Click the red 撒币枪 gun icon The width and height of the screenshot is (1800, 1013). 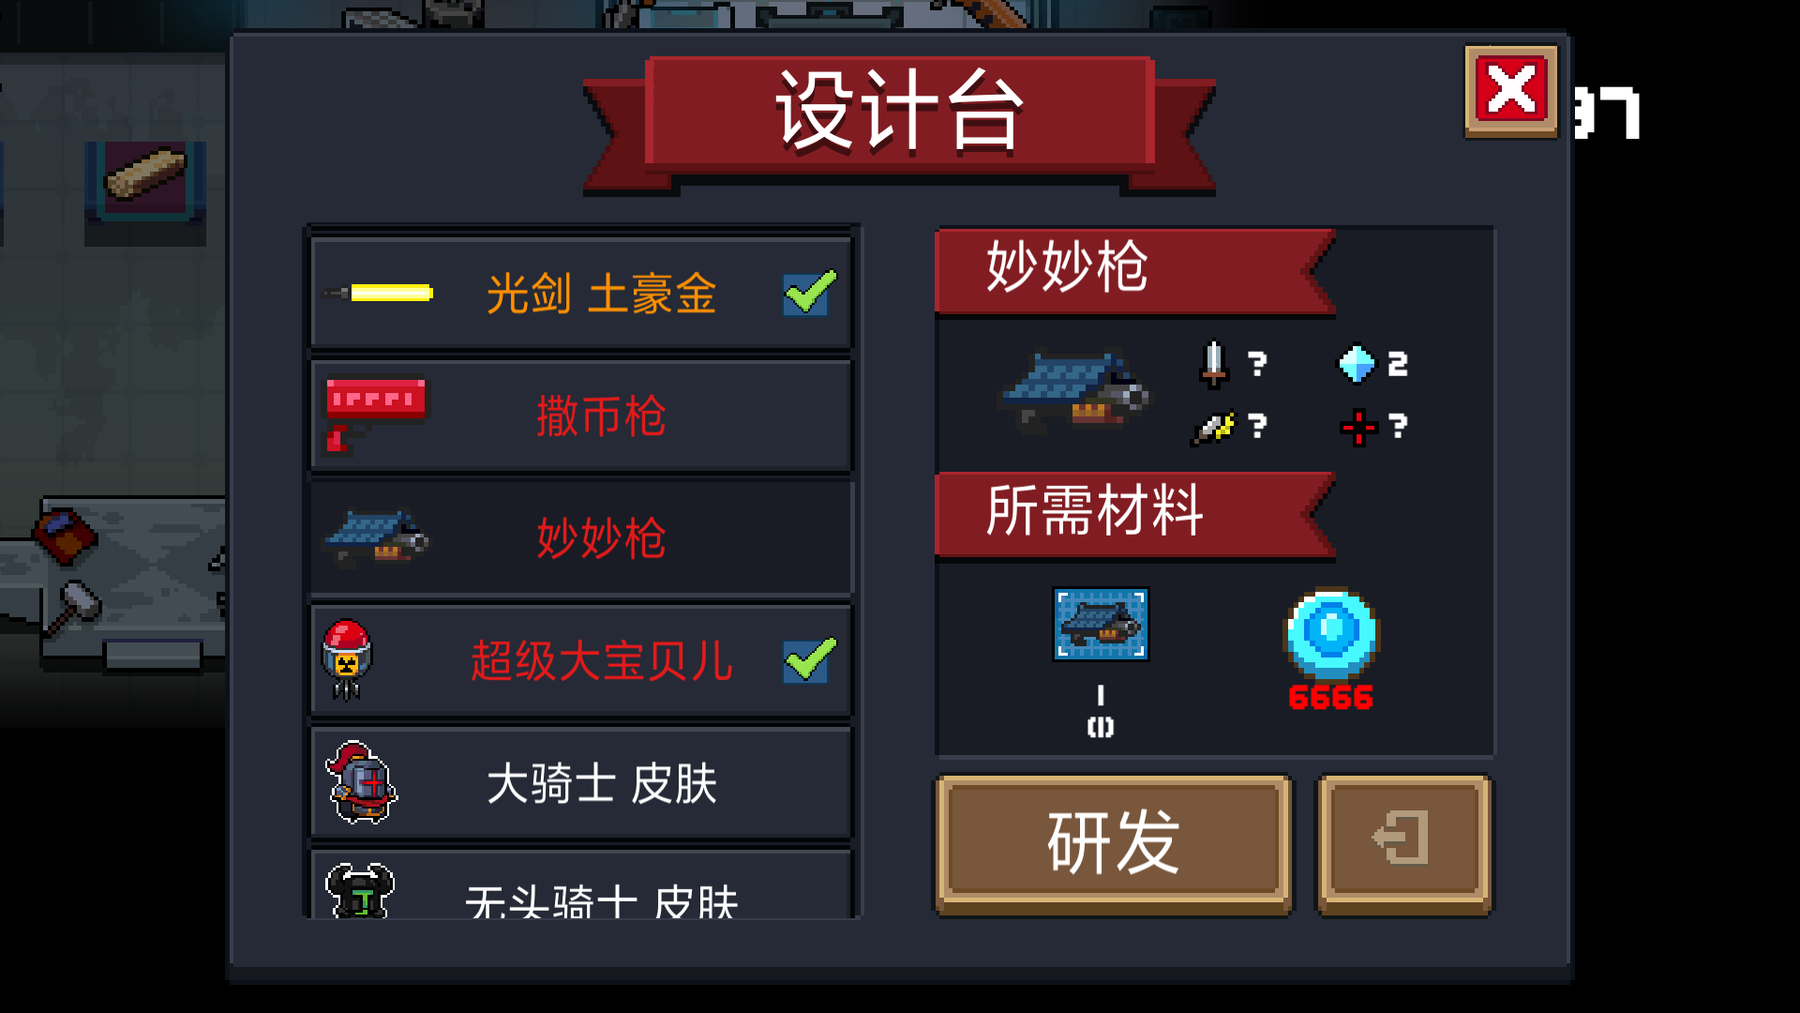(374, 416)
